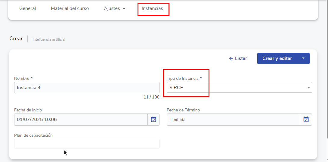Expand the Tipo de Instancia dropdown arrow
This screenshot has height=162, width=328.
tap(308, 88)
